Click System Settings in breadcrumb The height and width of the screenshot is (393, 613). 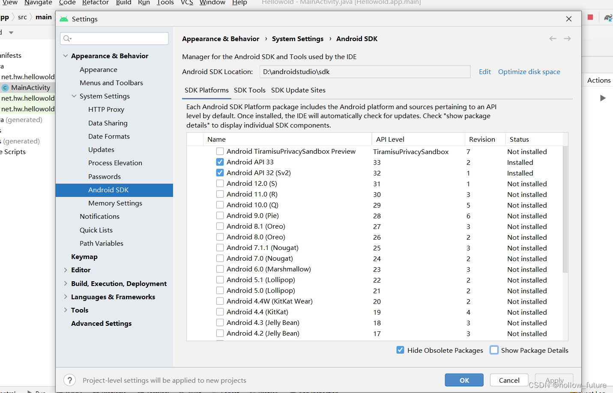click(x=298, y=39)
